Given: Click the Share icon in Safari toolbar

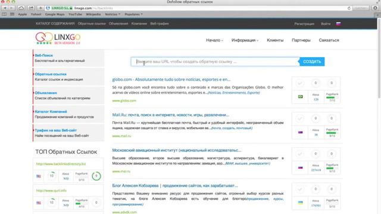Looking at the screenshot, I should [31, 8].
